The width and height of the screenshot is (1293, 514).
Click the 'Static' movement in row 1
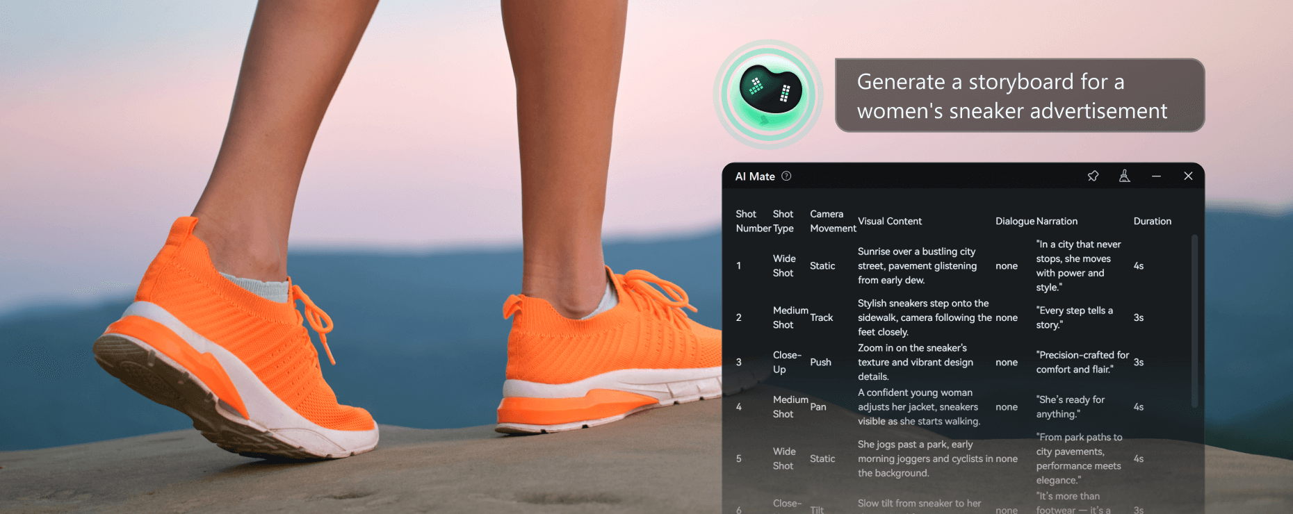tap(822, 266)
